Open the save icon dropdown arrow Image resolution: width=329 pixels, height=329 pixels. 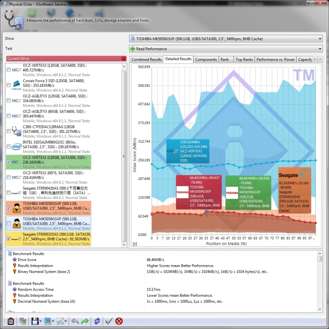coord(41,321)
